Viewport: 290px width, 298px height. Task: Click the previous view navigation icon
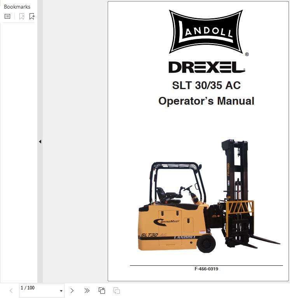pos(102,291)
